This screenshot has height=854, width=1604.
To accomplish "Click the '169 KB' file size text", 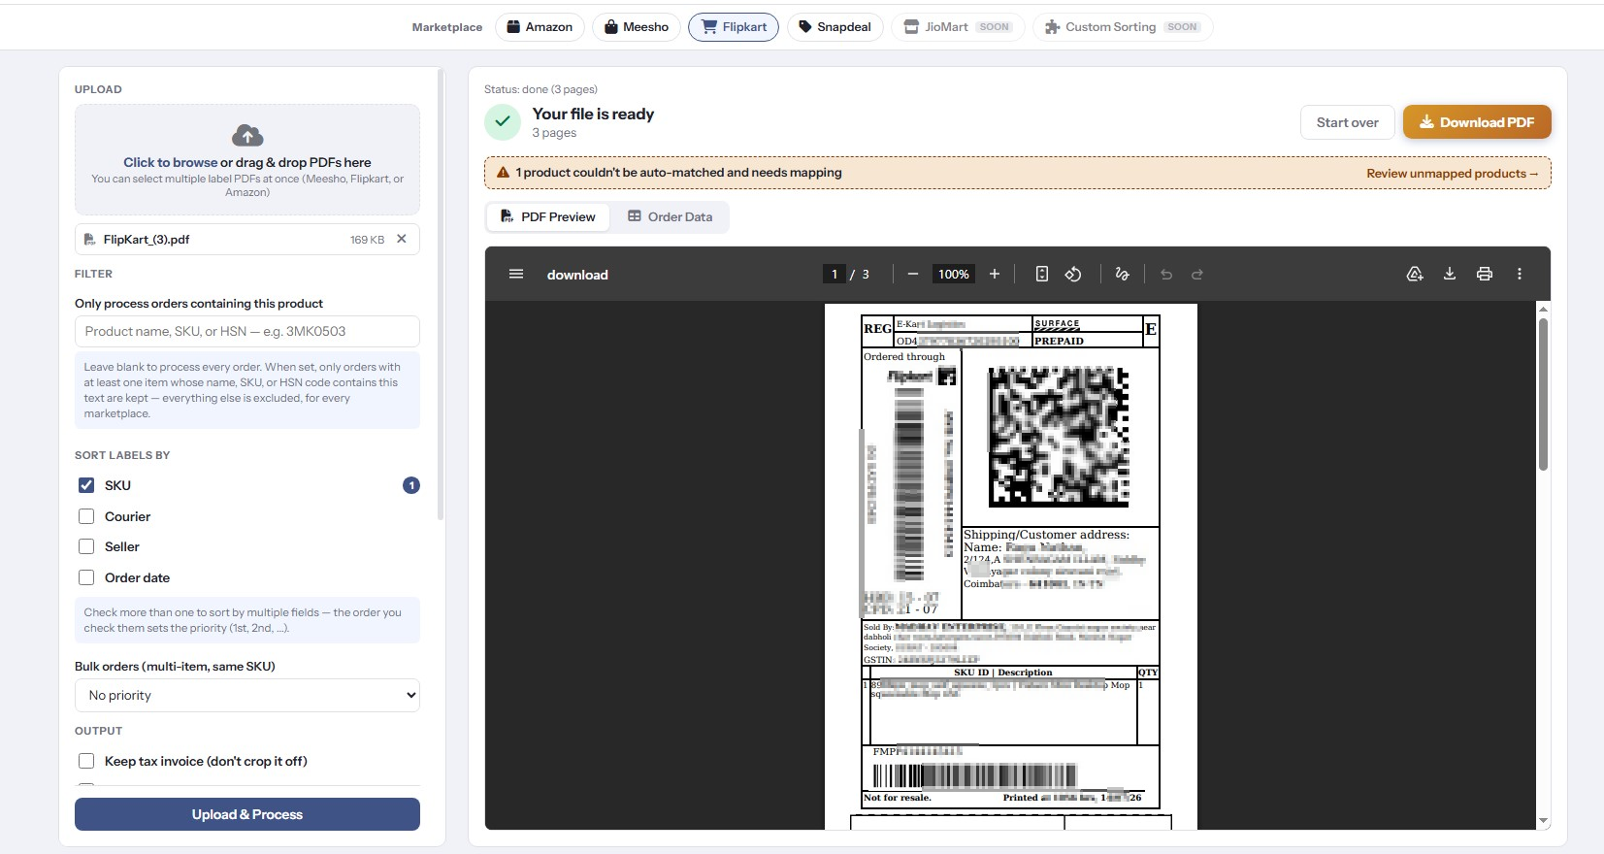I will [x=367, y=240].
